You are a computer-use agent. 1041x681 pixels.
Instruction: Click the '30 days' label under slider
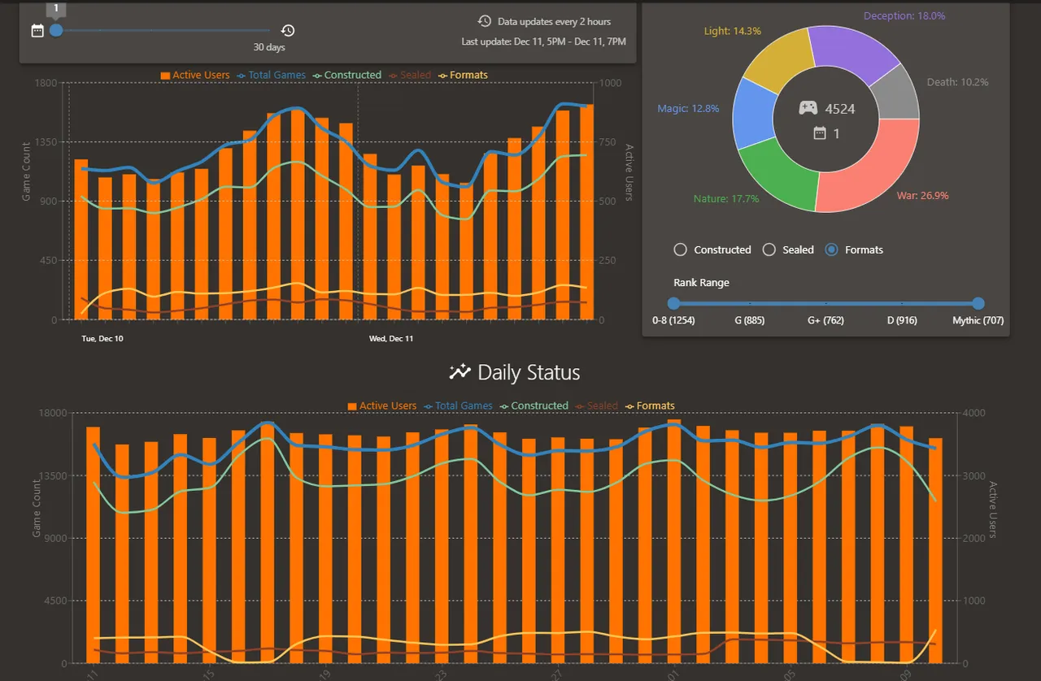(x=269, y=47)
